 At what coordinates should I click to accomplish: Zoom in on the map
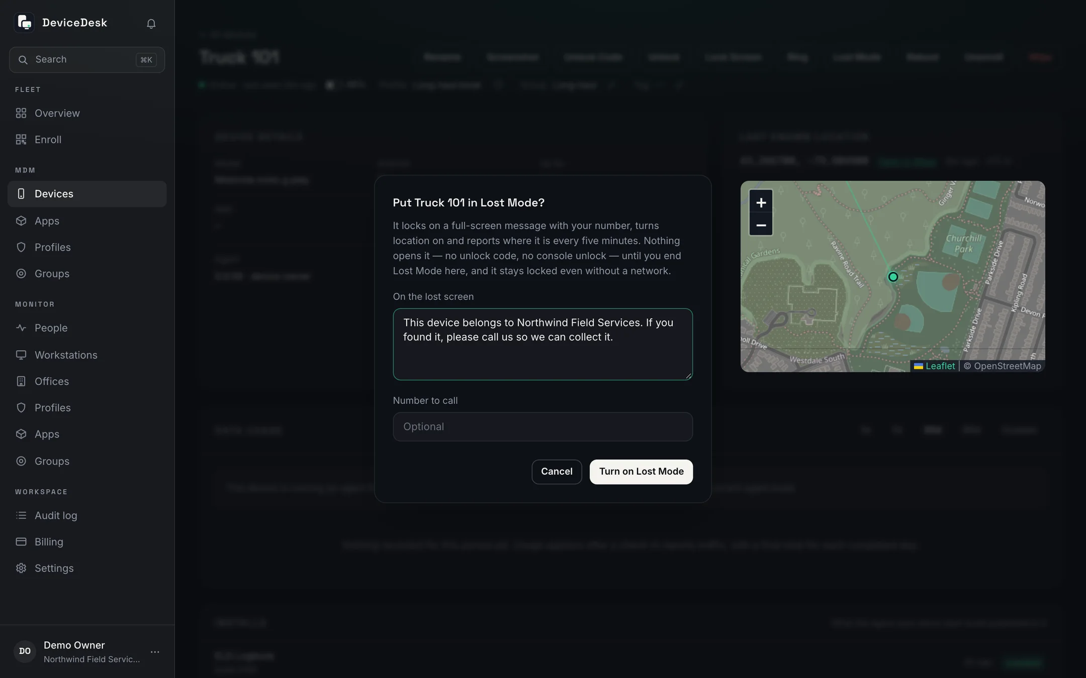click(x=761, y=202)
